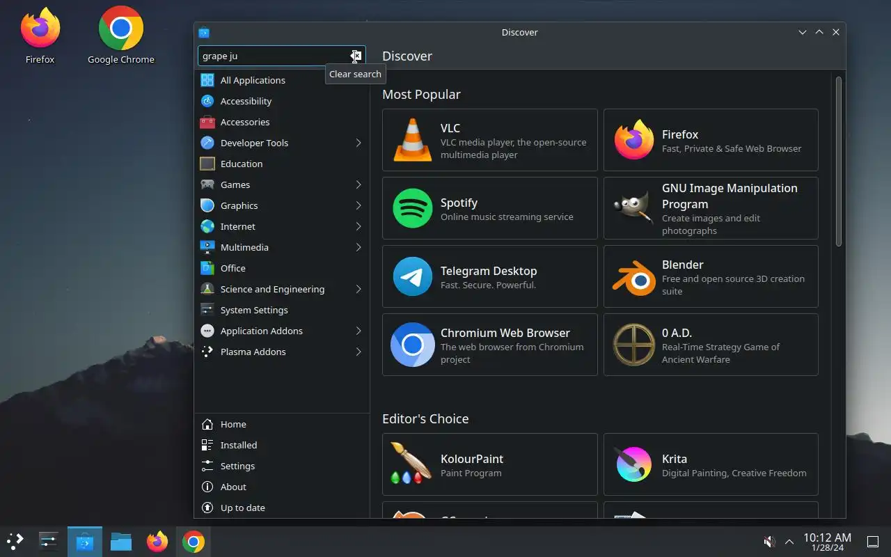Open Firefox from the taskbar

click(x=157, y=541)
